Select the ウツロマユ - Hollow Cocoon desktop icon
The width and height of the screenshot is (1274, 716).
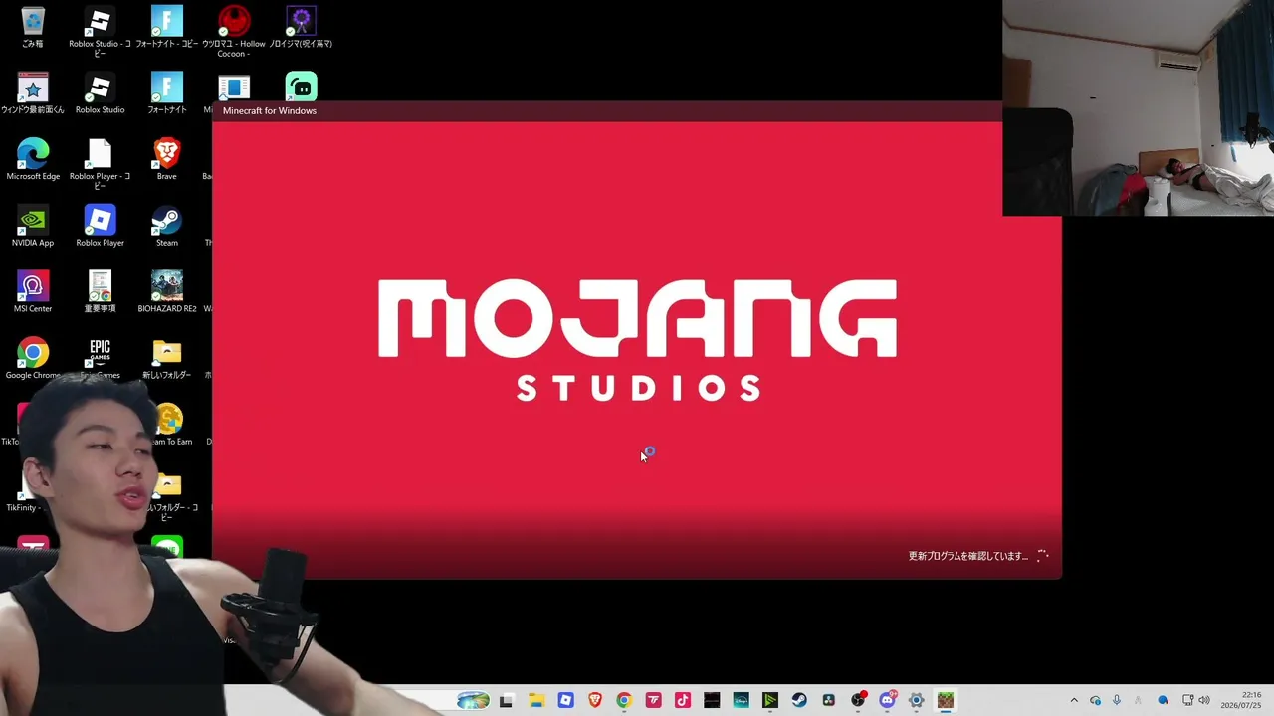[x=234, y=32]
